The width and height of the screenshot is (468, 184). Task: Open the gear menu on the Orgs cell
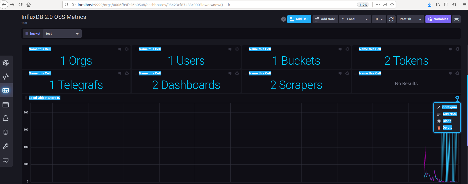point(127,49)
